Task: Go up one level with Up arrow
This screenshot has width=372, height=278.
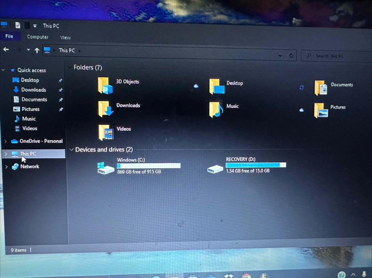Action: click(37, 50)
